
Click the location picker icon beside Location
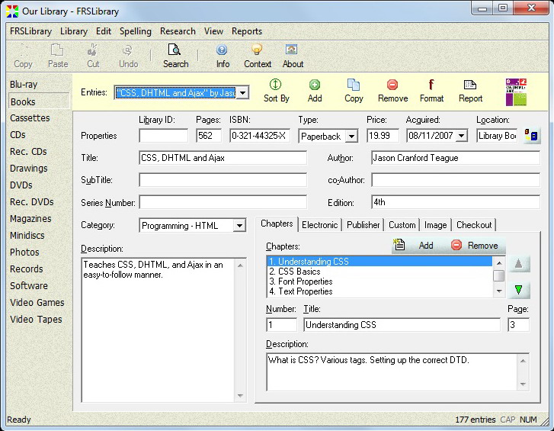pos(531,136)
